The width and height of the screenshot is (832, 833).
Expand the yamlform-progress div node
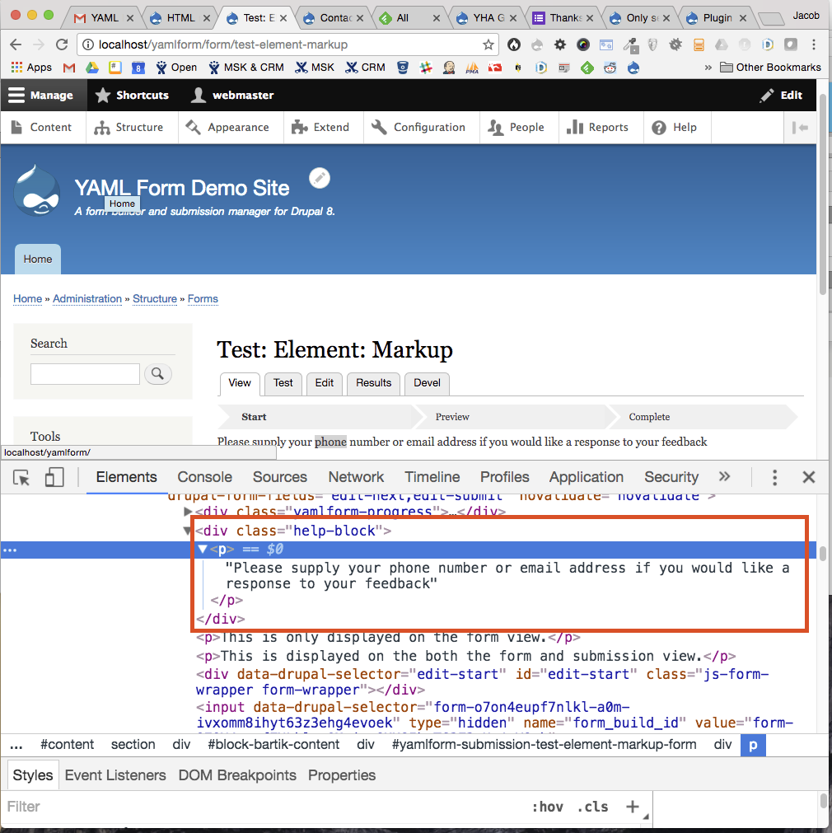187,511
